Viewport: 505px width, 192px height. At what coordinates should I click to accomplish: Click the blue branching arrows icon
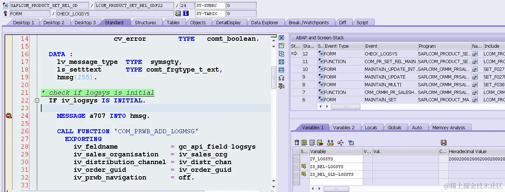coord(340,142)
